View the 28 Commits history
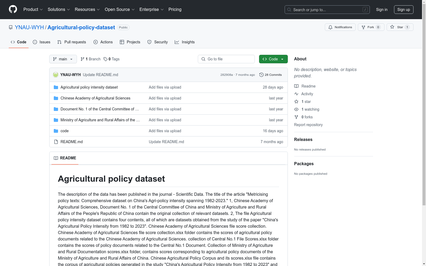The image size is (426, 266). point(271,75)
